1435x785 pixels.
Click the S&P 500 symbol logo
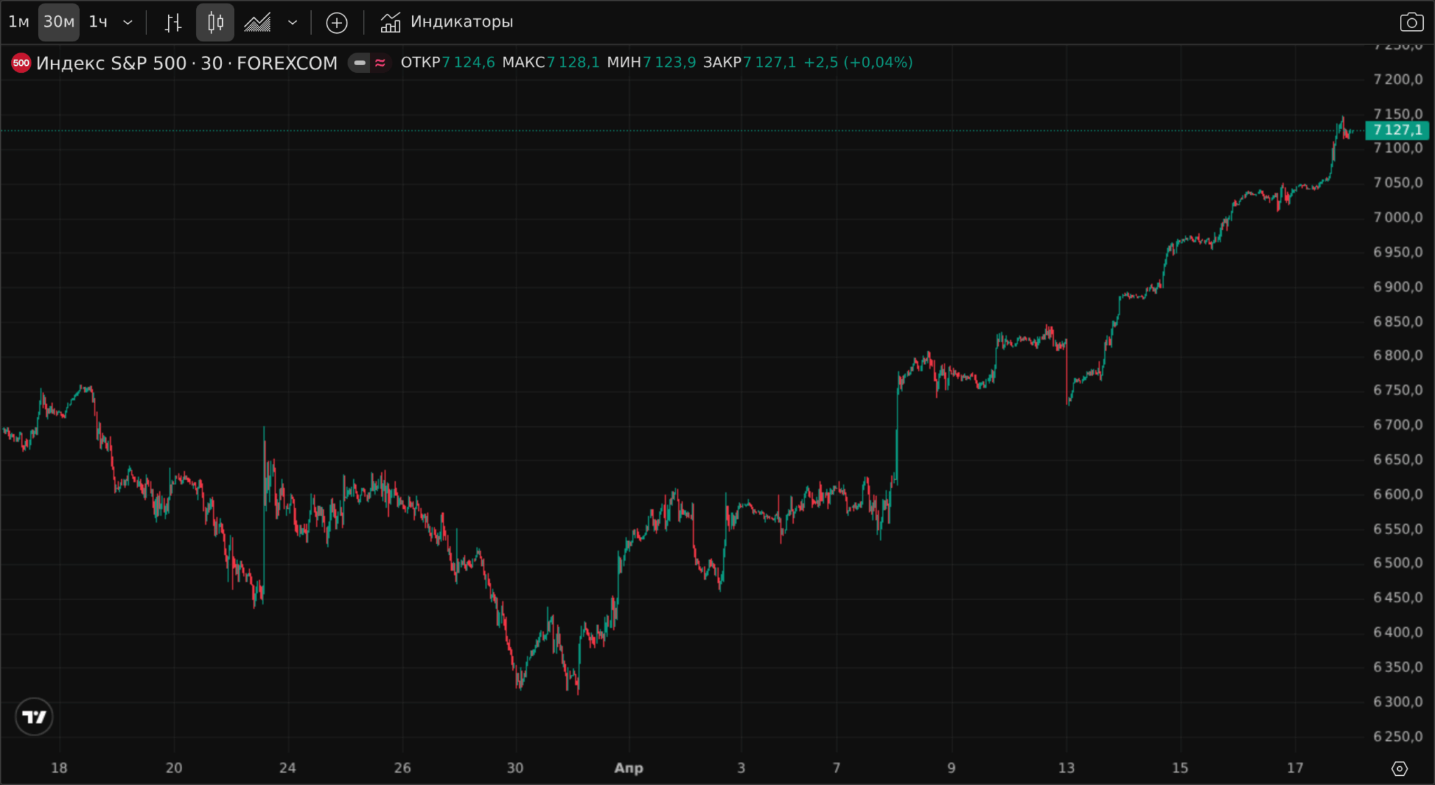point(21,63)
